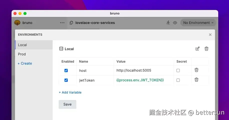229x120 pixels.
Task: Rename Local environment with pencil icon
Action: pyautogui.click(x=197, y=49)
